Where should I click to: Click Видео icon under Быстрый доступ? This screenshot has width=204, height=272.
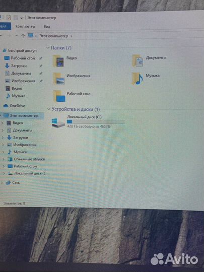(8, 89)
